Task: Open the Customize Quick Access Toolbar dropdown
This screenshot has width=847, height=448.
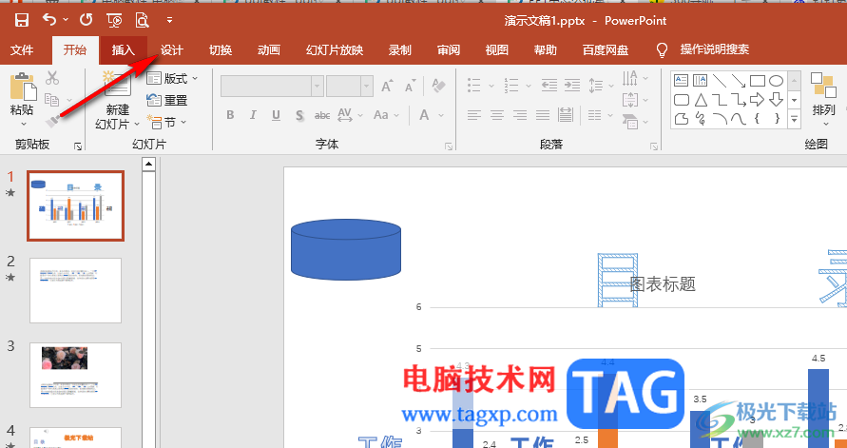Action: 169,21
